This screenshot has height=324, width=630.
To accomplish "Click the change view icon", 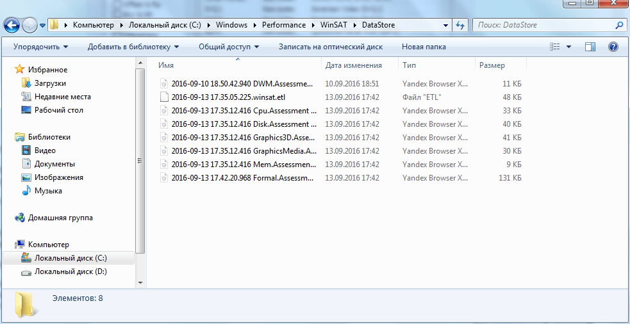I will click(x=555, y=47).
